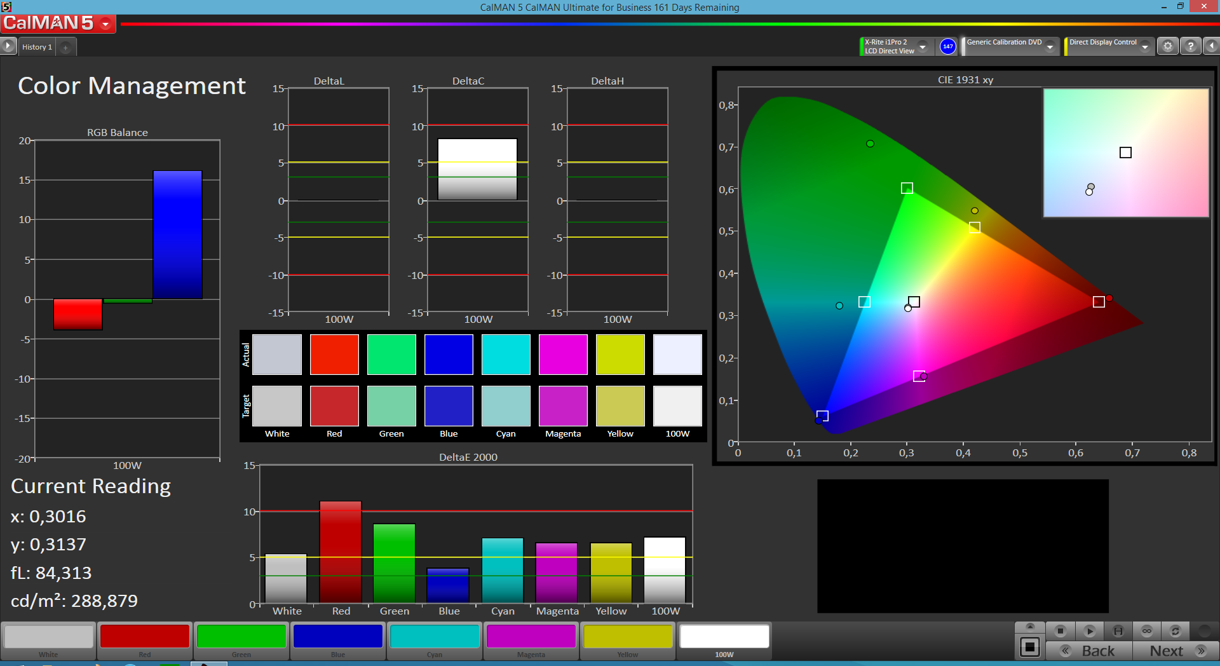Click the Cyan bar in DeltaE 2000 chart
1220x666 pixels.
pyautogui.click(x=503, y=570)
